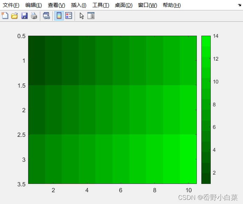Viewport: 243px width, 204px height.
Task: Click the green colorbar beside the heatmap
Action: coord(206,110)
